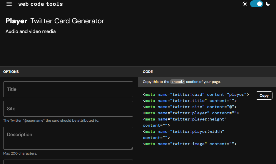Open the hamburger navigation menu
This screenshot has height=164, width=276.
click(9, 4)
